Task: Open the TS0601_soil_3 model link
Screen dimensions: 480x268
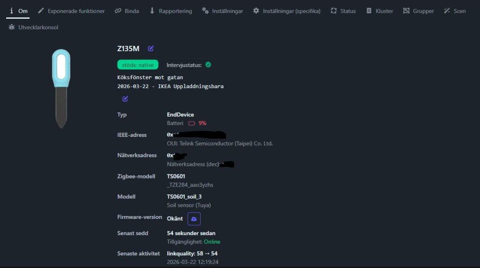Action: coord(184,197)
